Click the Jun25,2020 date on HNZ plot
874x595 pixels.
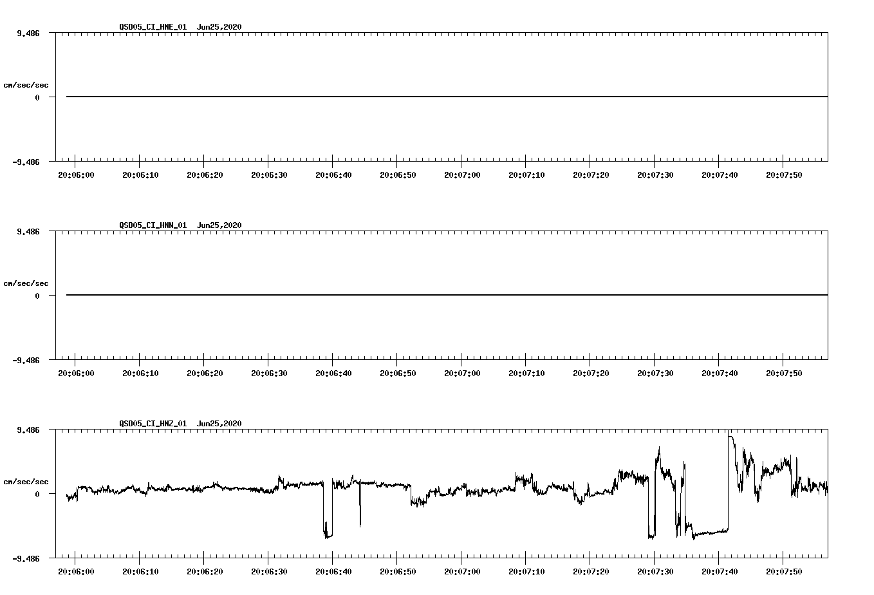(219, 424)
